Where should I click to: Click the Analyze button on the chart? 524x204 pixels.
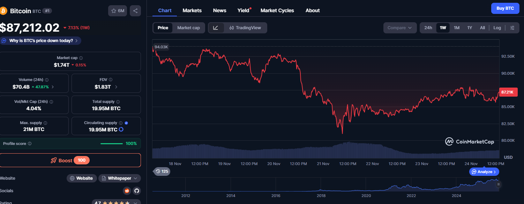tap(484, 172)
